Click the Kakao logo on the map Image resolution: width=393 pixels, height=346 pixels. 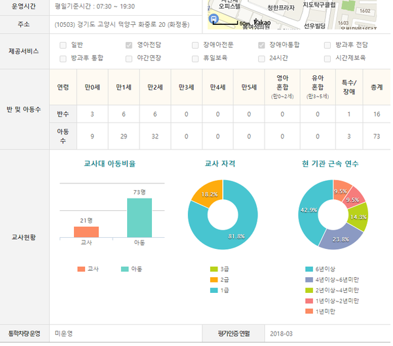coord(262,22)
